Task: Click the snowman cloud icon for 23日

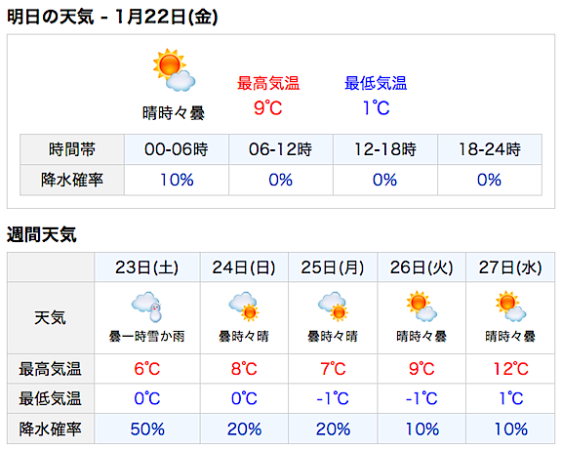Action: pos(147,307)
